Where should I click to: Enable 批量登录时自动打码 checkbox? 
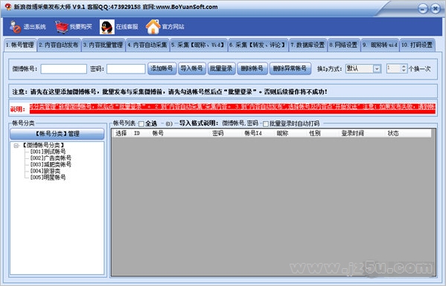coord(266,124)
